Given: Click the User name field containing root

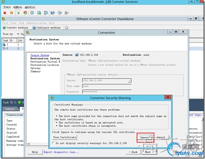Looking at the screenshot, I should tap(107, 86).
